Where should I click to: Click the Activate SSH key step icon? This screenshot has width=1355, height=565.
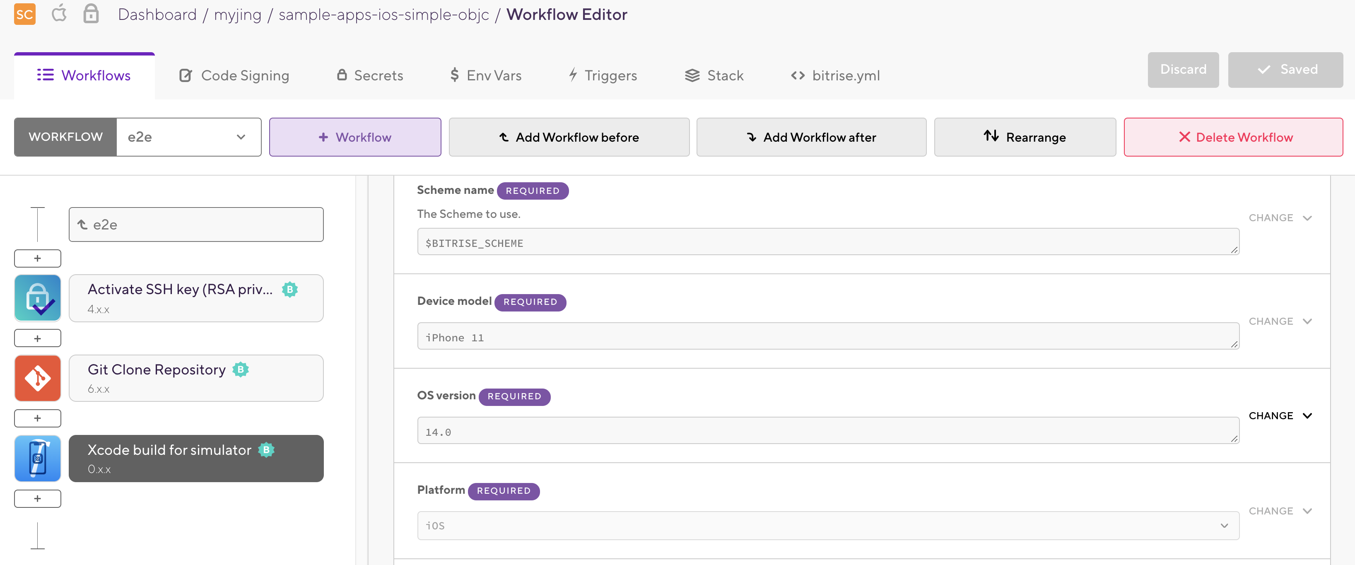(37, 298)
